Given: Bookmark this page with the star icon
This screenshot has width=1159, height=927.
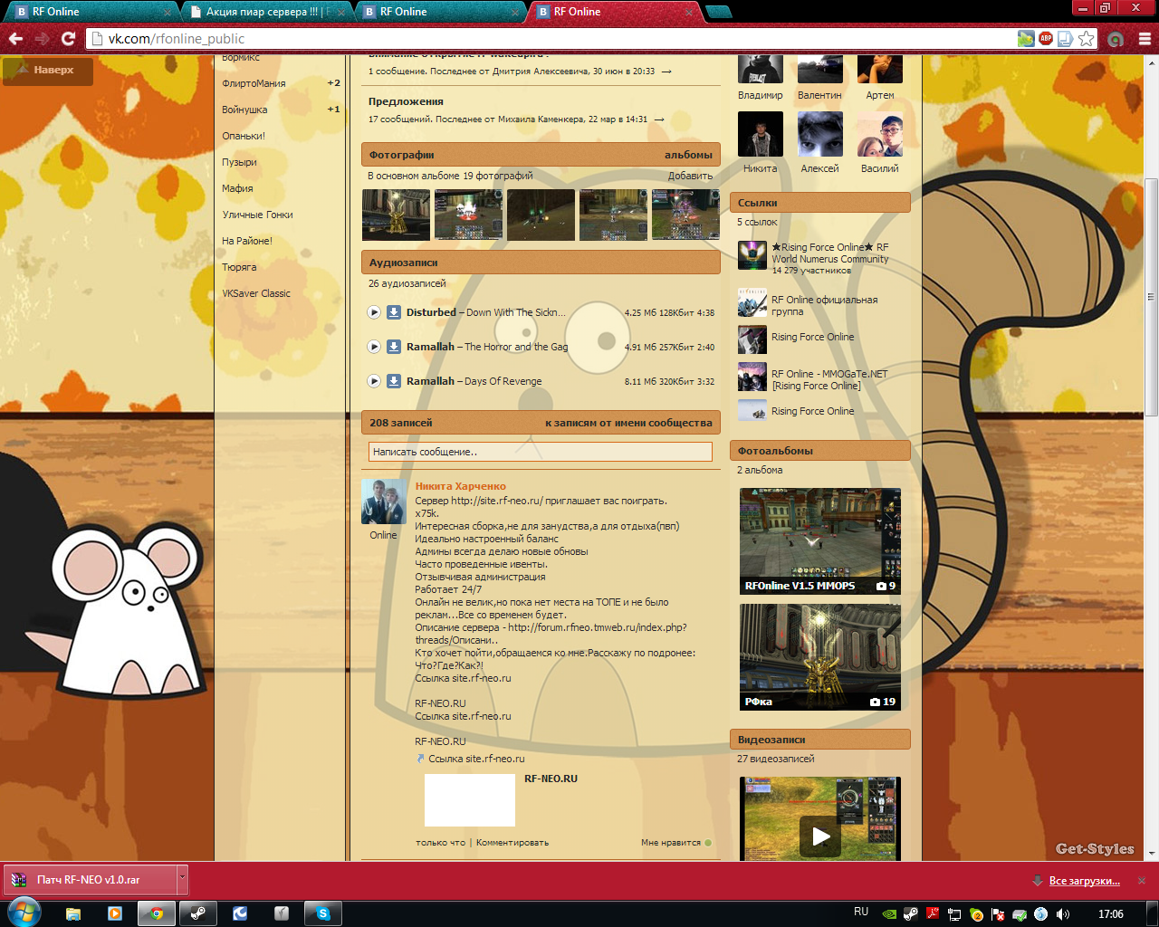Looking at the screenshot, I should pos(1087,39).
